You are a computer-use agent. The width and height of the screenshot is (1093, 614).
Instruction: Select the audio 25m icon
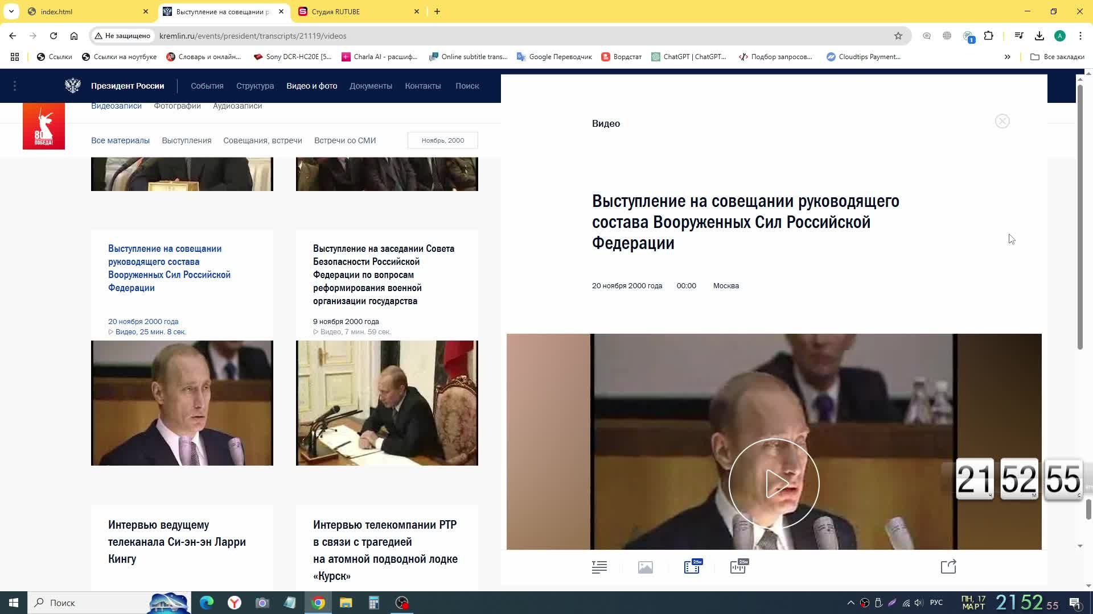coord(738,567)
